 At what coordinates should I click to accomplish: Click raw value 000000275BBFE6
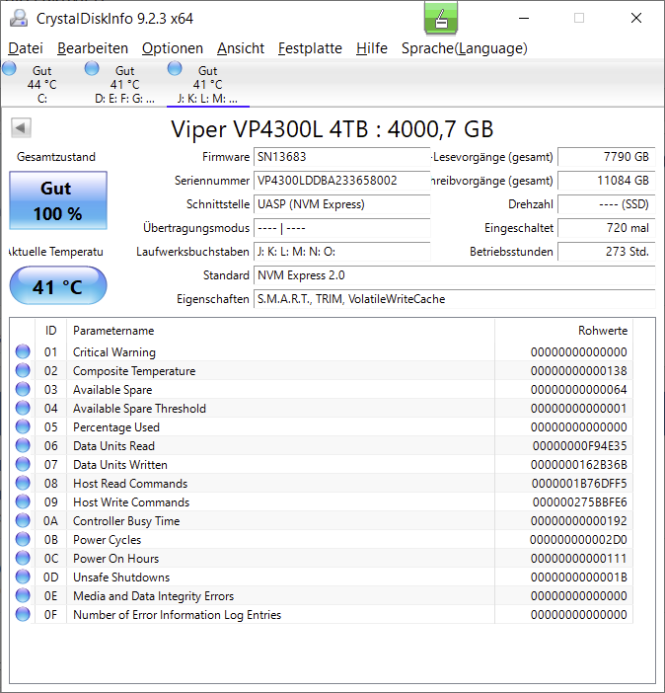(579, 502)
